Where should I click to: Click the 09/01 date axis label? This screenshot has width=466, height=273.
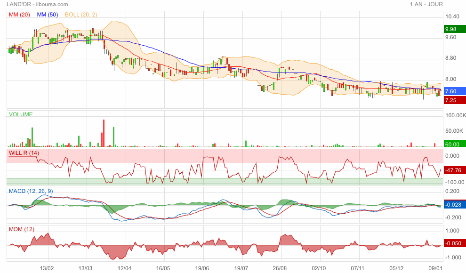(435, 268)
